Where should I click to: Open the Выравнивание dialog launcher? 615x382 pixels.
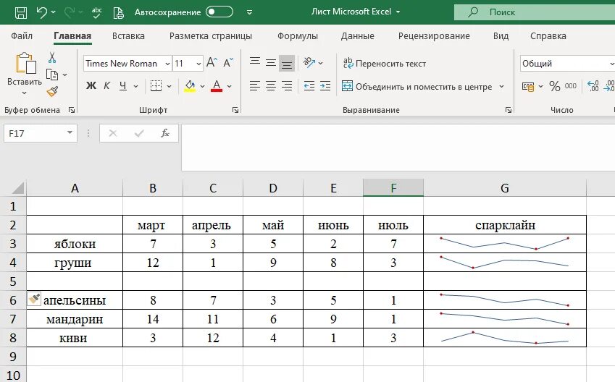point(509,110)
